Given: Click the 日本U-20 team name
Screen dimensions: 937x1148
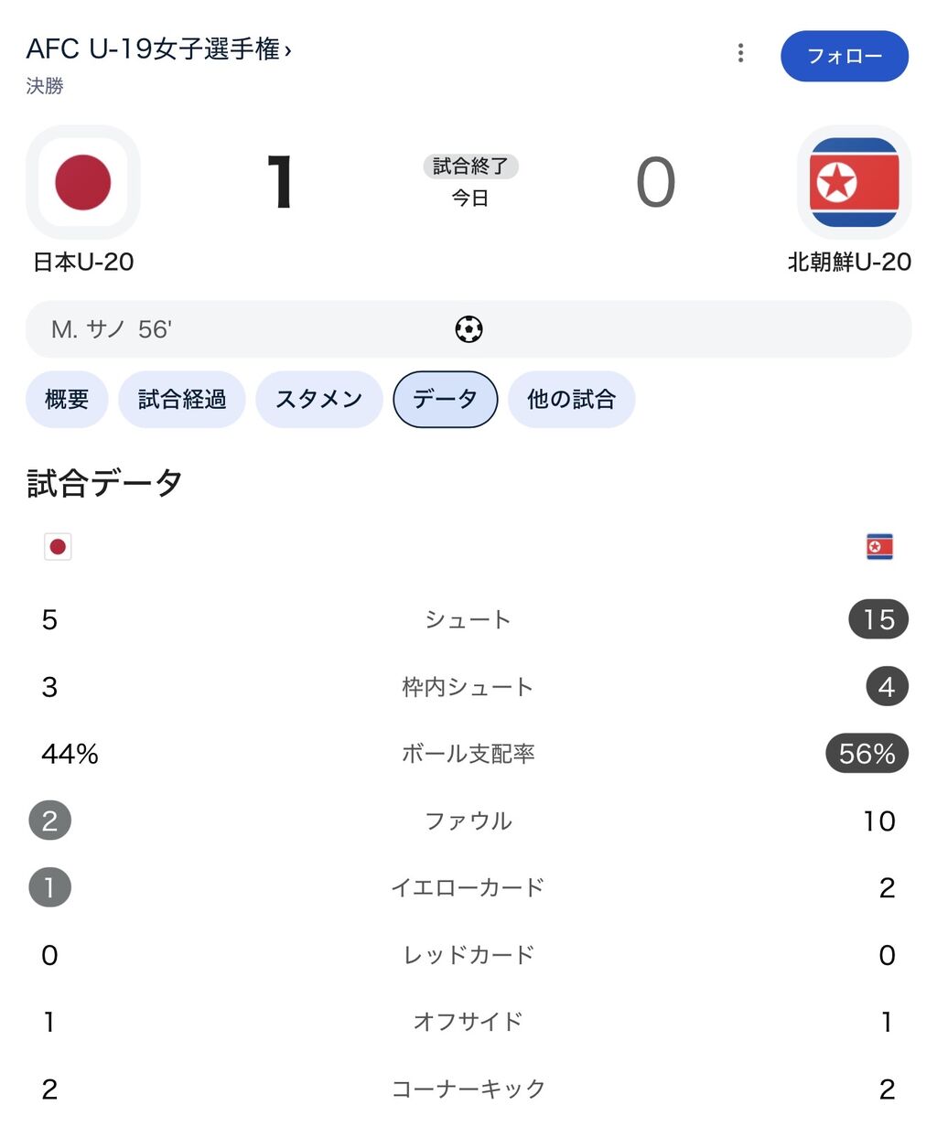Looking at the screenshot, I should (x=83, y=263).
